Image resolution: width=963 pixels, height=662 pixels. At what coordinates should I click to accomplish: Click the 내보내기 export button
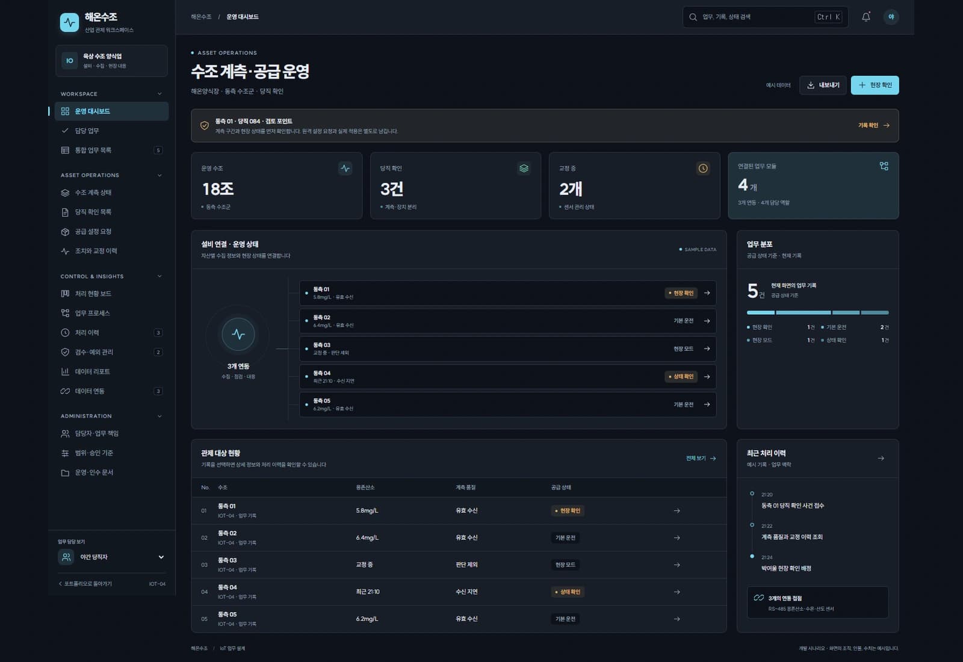(823, 85)
